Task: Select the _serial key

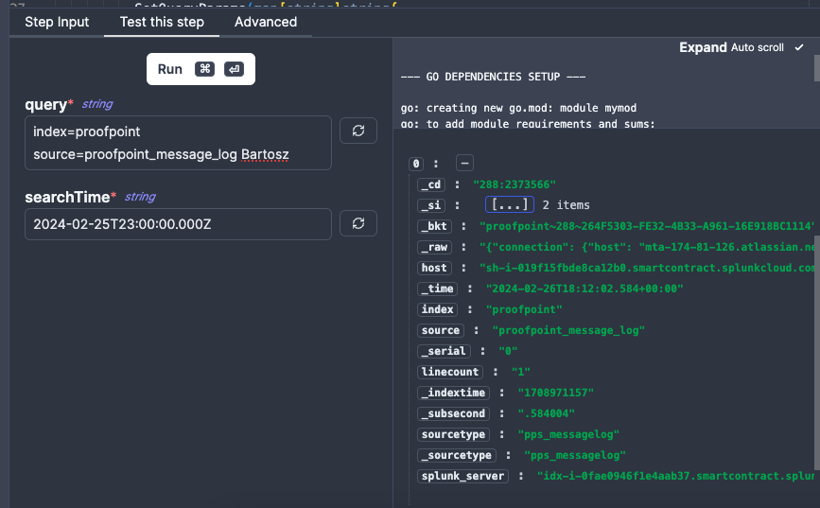Action: click(444, 351)
